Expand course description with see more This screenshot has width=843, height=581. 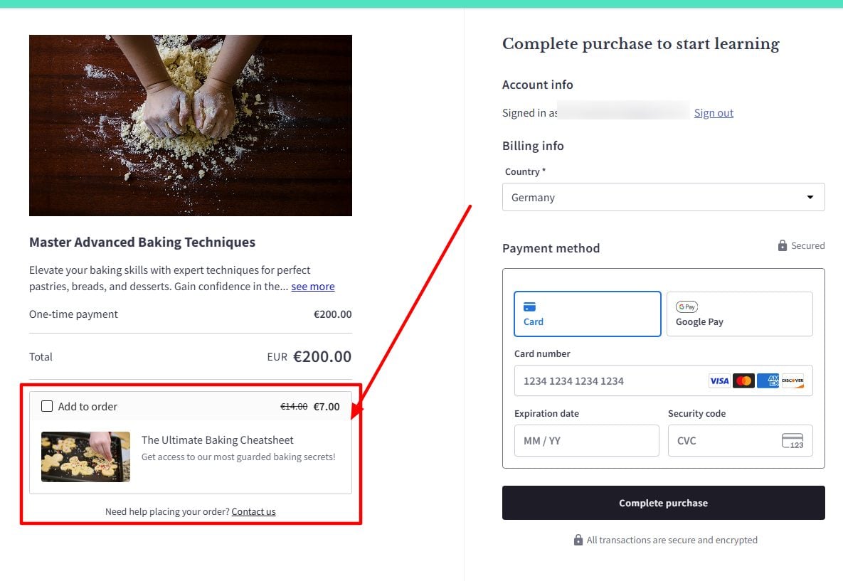coord(313,287)
